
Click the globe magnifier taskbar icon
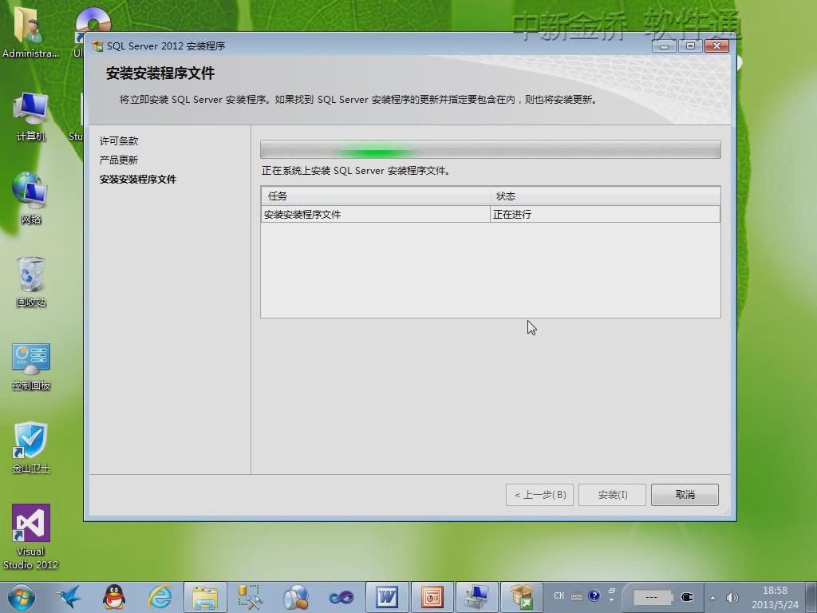tap(295, 597)
